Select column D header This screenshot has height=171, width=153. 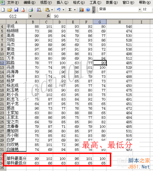pos(60,22)
